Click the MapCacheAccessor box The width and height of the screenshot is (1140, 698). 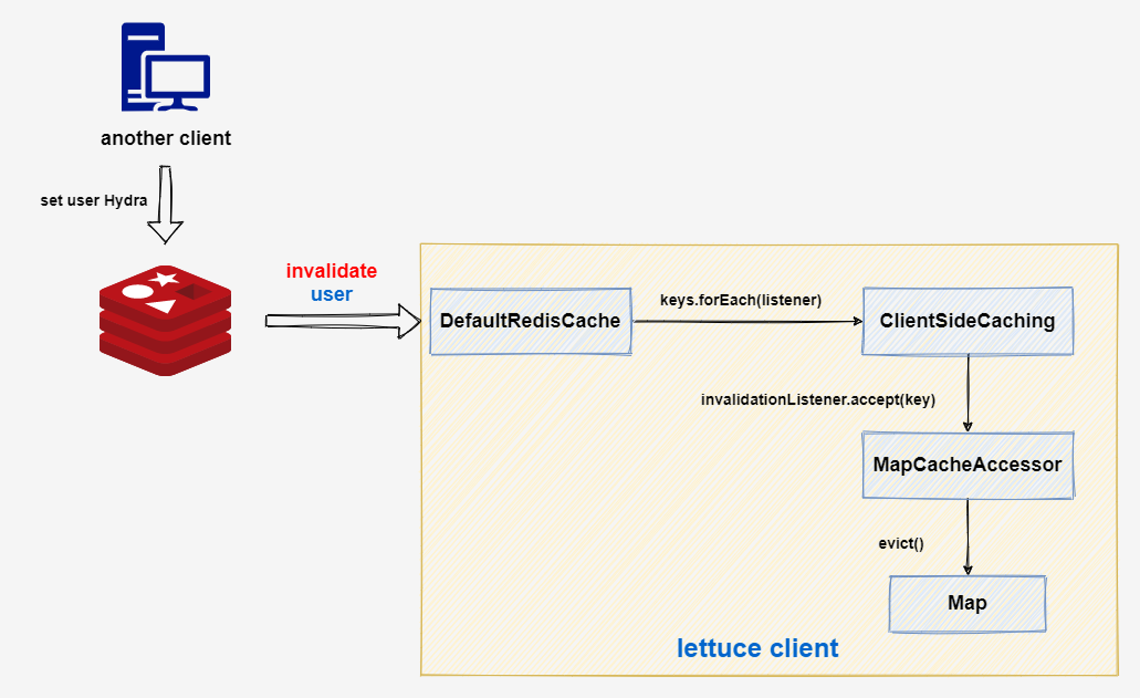pyautogui.click(x=967, y=465)
